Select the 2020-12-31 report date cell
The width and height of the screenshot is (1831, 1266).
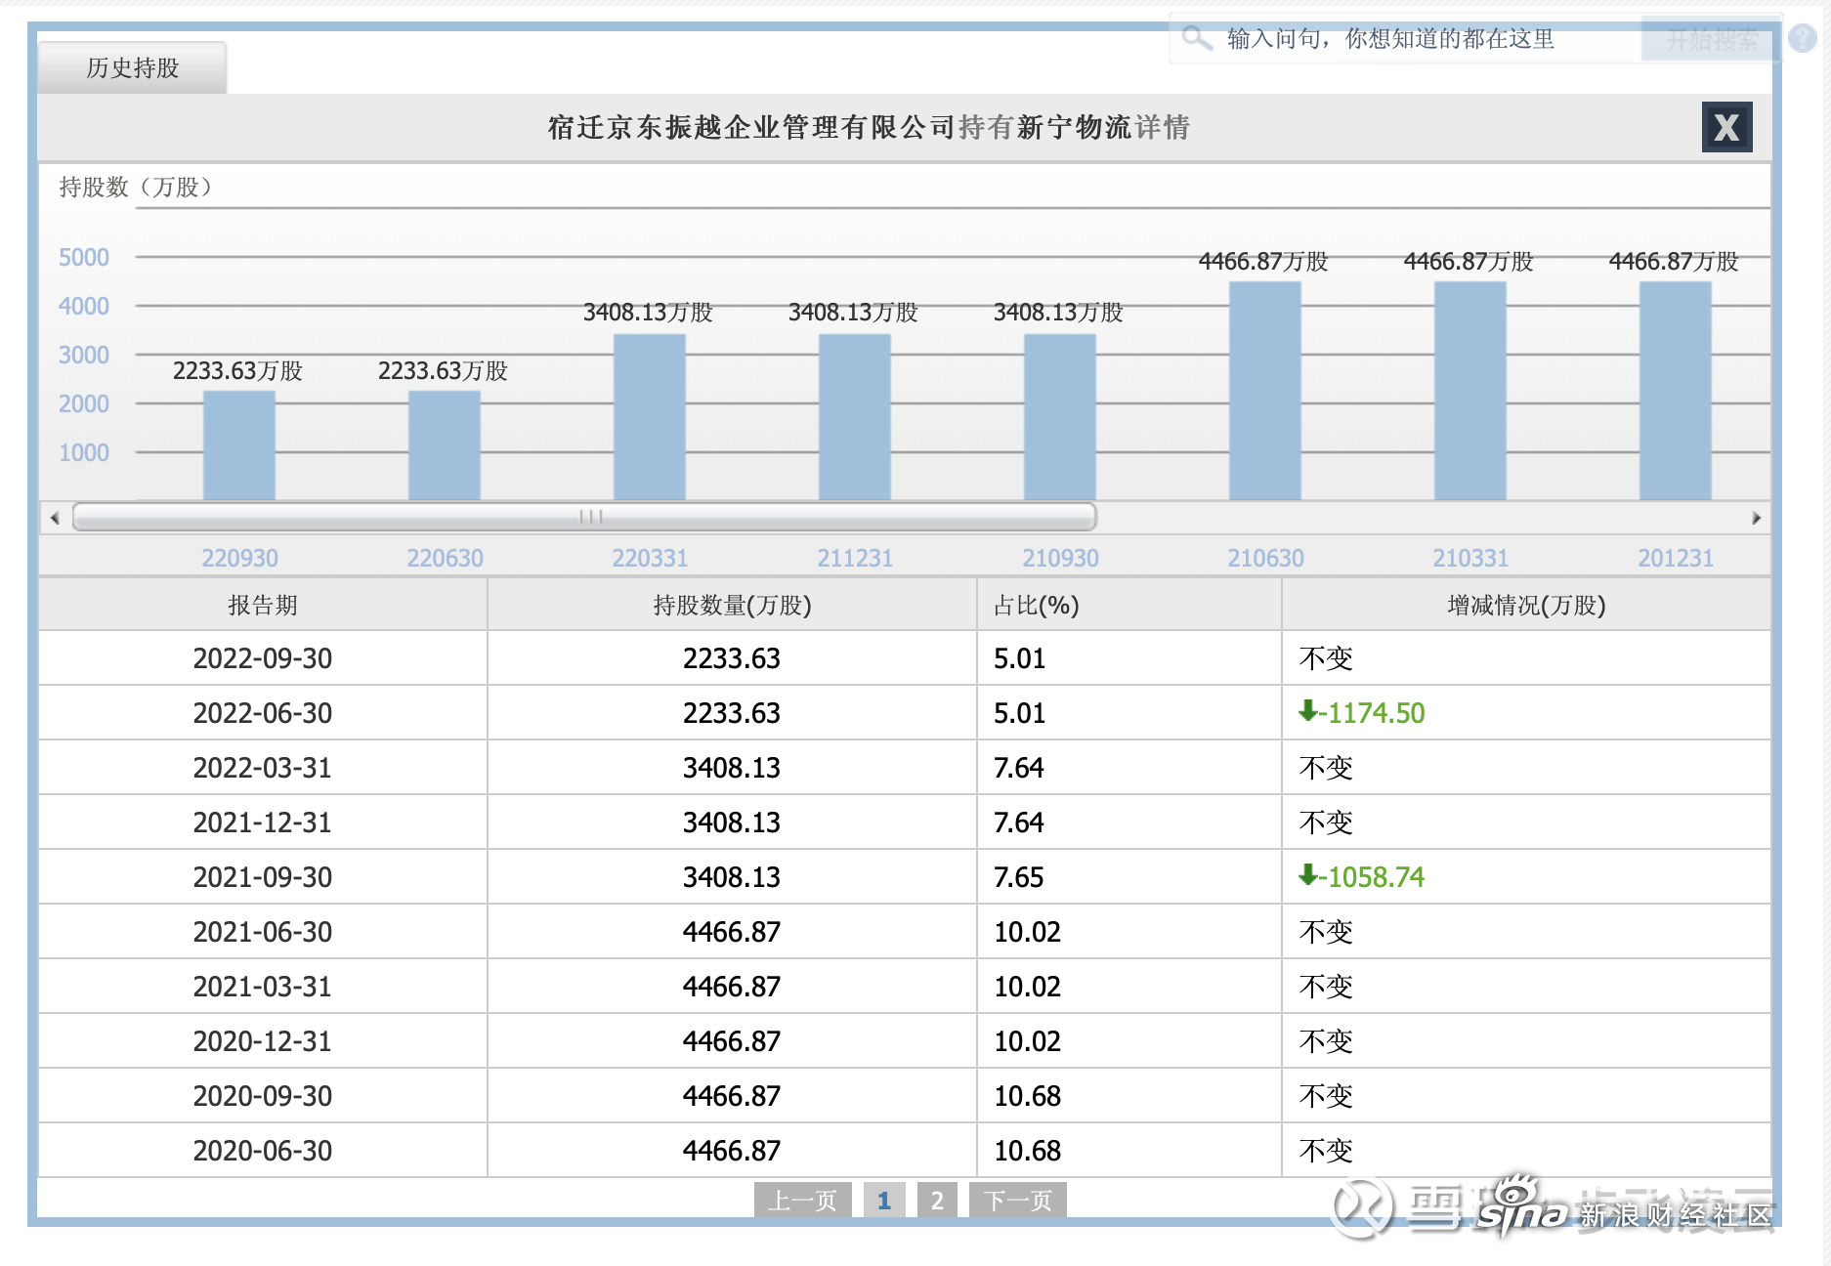pyautogui.click(x=263, y=1041)
